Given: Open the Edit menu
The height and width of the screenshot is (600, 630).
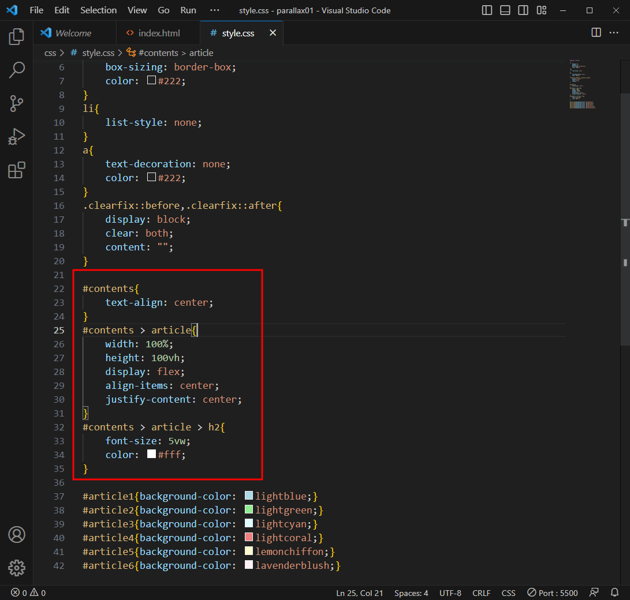Looking at the screenshot, I should [x=62, y=10].
